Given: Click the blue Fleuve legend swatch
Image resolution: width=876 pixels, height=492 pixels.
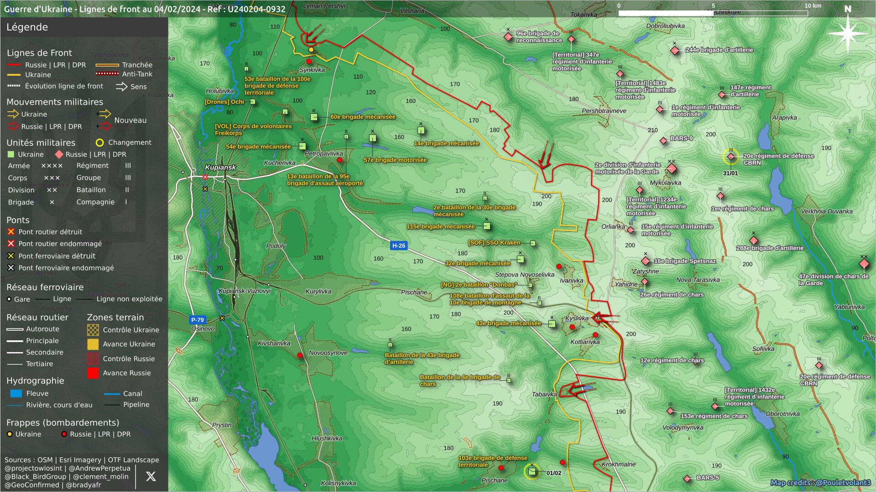Looking at the screenshot, I should click(16, 394).
